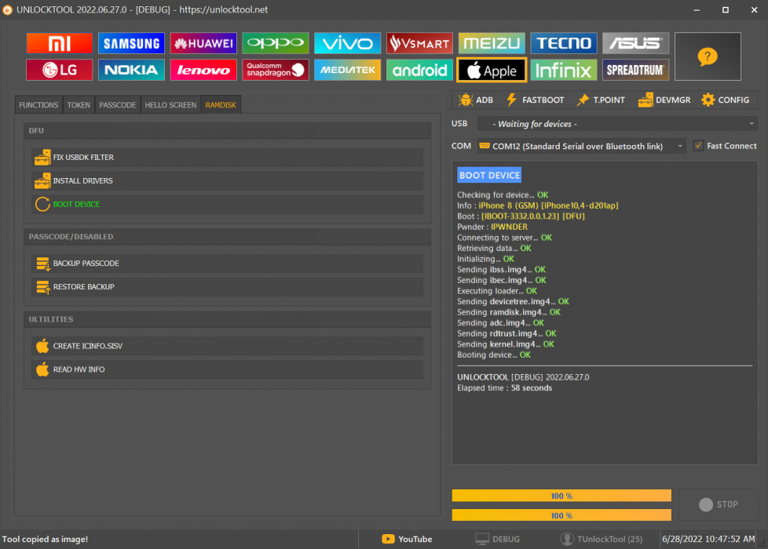The width and height of the screenshot is (768, 549).
Task: Open the TUnlockTool (25) account entry
Action: click(602, 540)
